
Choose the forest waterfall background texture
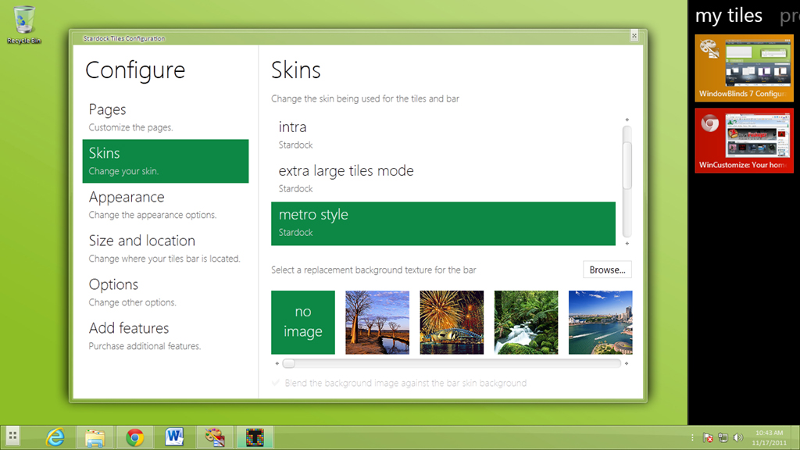click(526, 323)
